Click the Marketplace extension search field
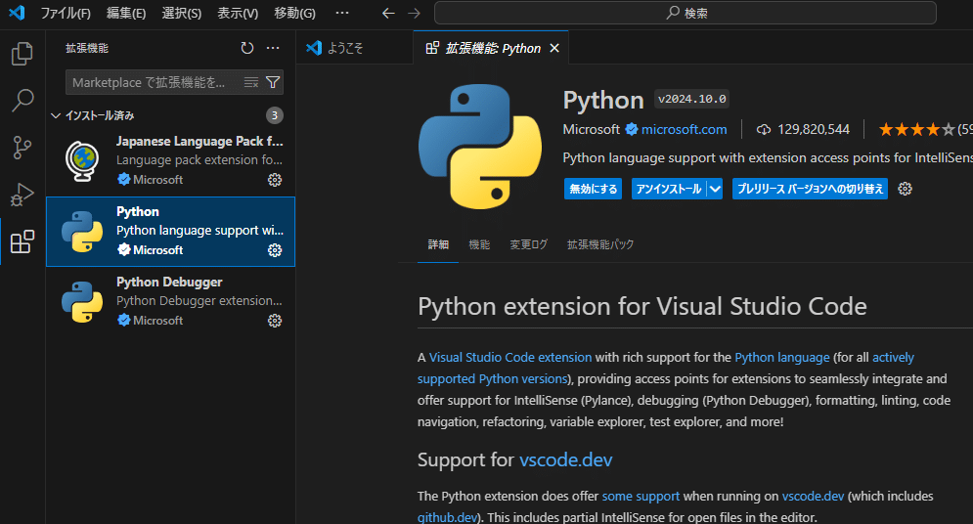Screen dimensions: 973x524 tap(152, 82)
